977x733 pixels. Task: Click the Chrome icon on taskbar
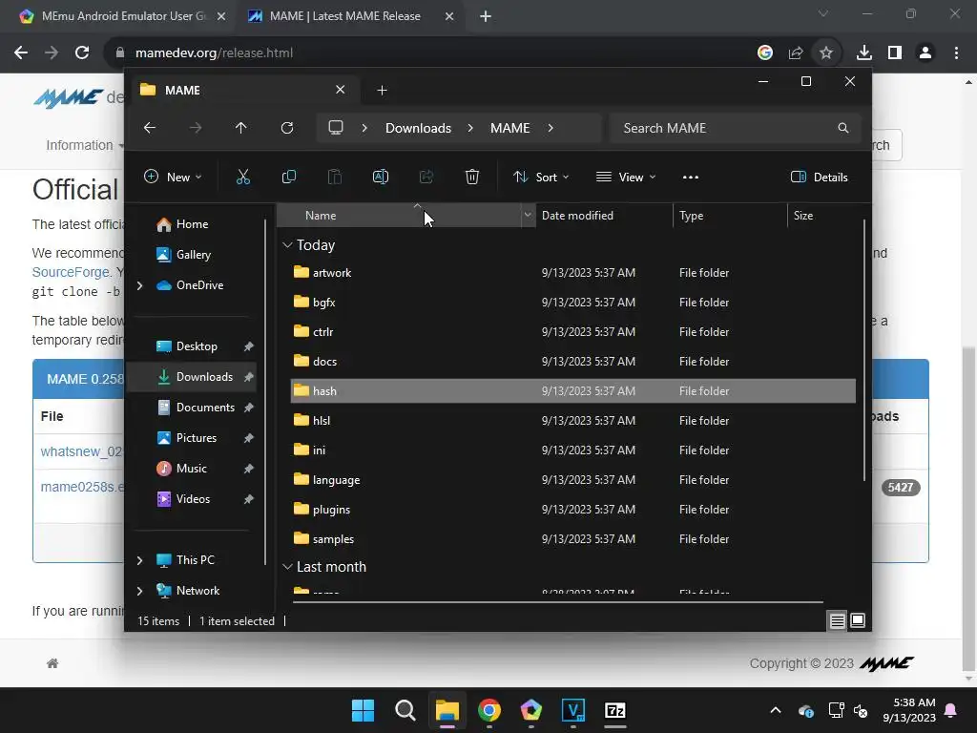(x=489, y=710)
